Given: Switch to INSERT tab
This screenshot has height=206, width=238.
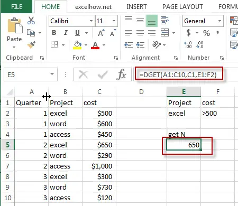Looking at the screenshot, I should click(136, 7).
